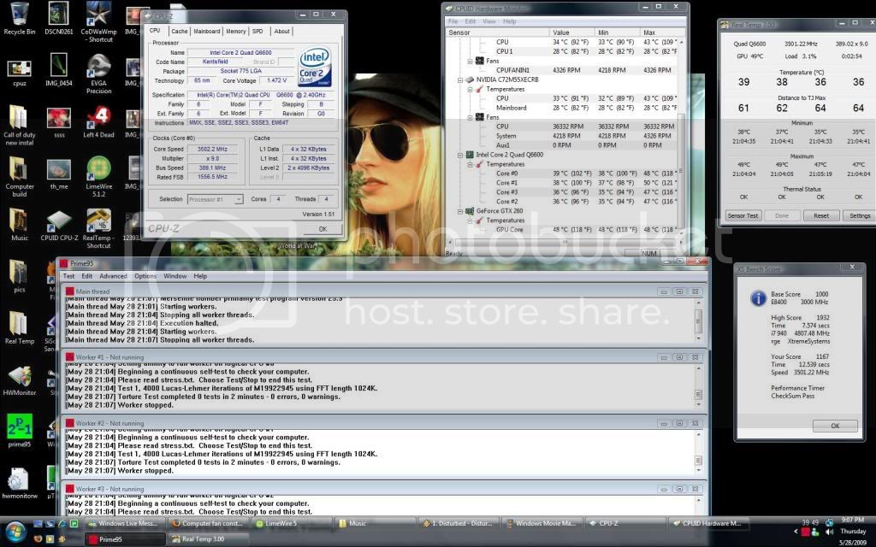Open the View menu in HWMonitor
This screenshot has width=876, height=547.
click(x=488, y=21)
